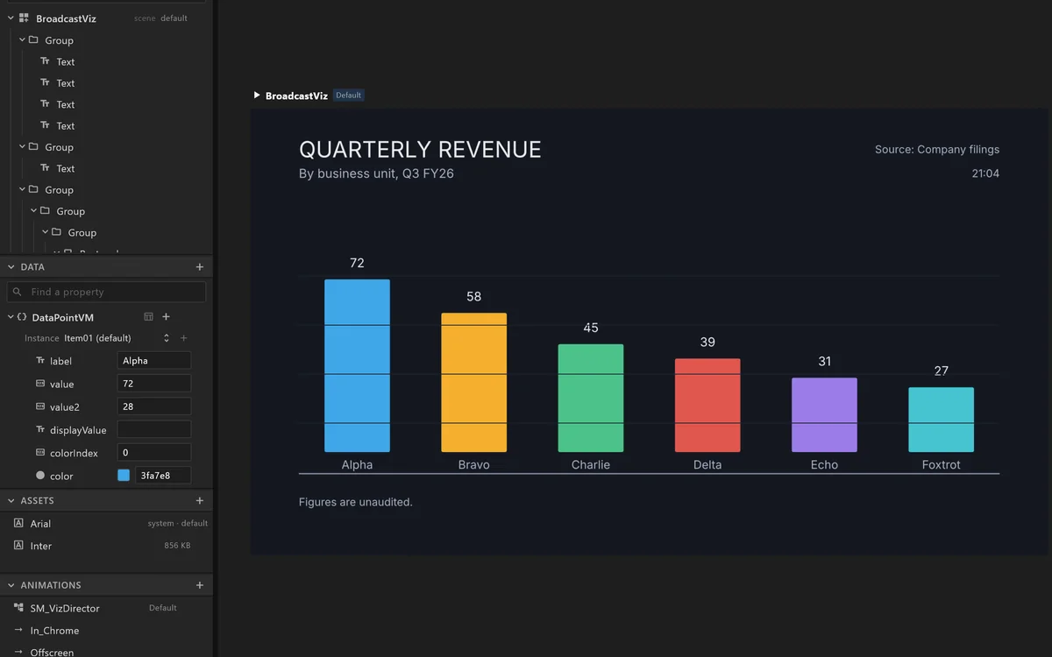This screenshot has height=657, width=1052.
Task: Edit the value2 field showing 28
Action: click(x=154, y=406)
